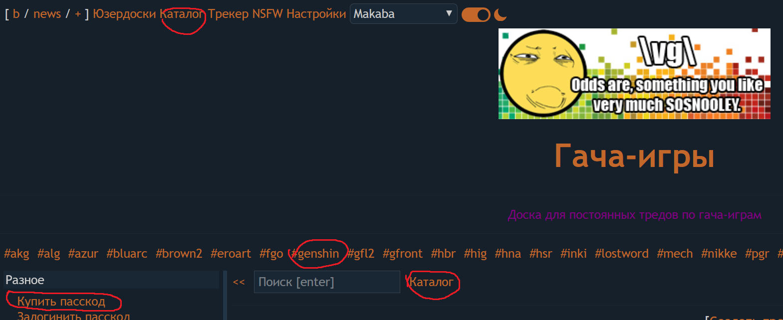Viewport: 783px width, 320px height.
Task: Open Настройки settings
Action: pos(316,14)
